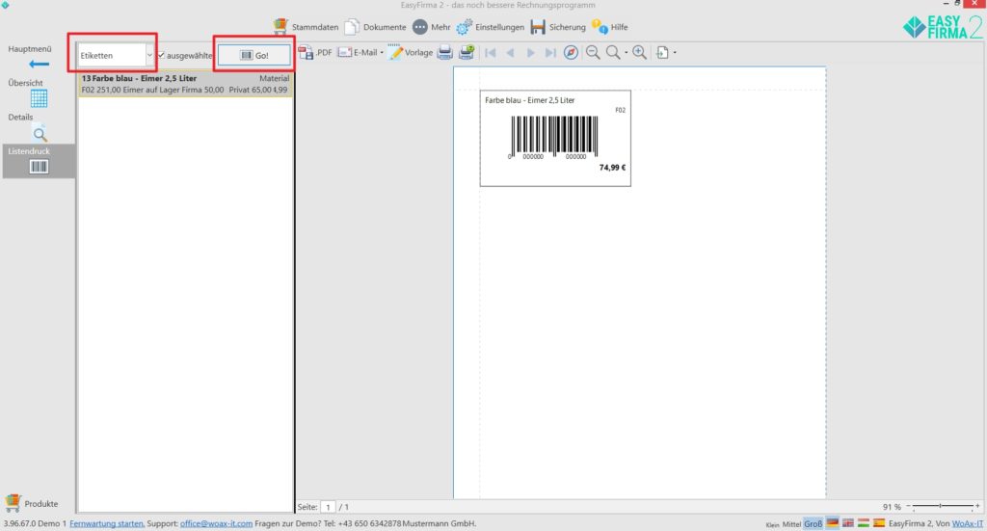987x531 pixels.
Task: Zoom out of the preview
Action: pos(593,52)
